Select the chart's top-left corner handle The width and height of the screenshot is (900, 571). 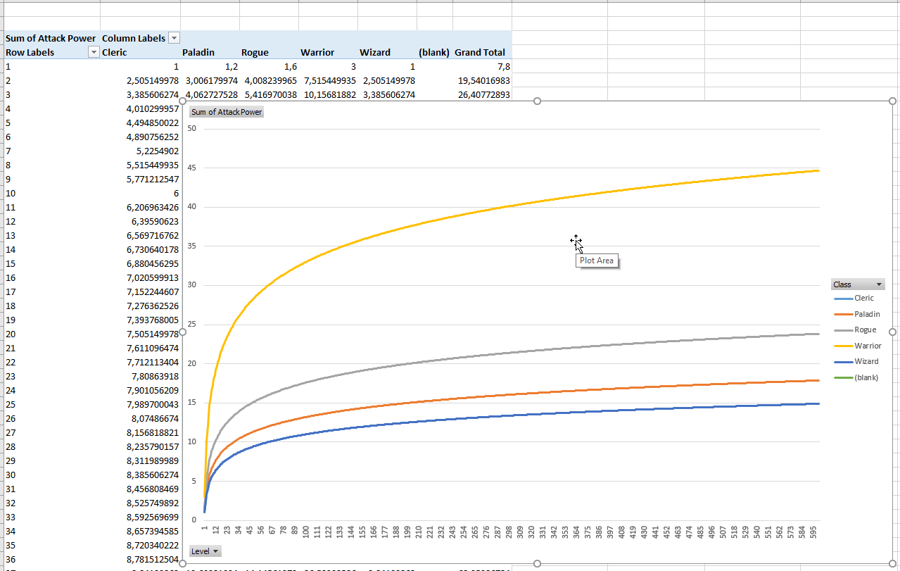(183, 101)
